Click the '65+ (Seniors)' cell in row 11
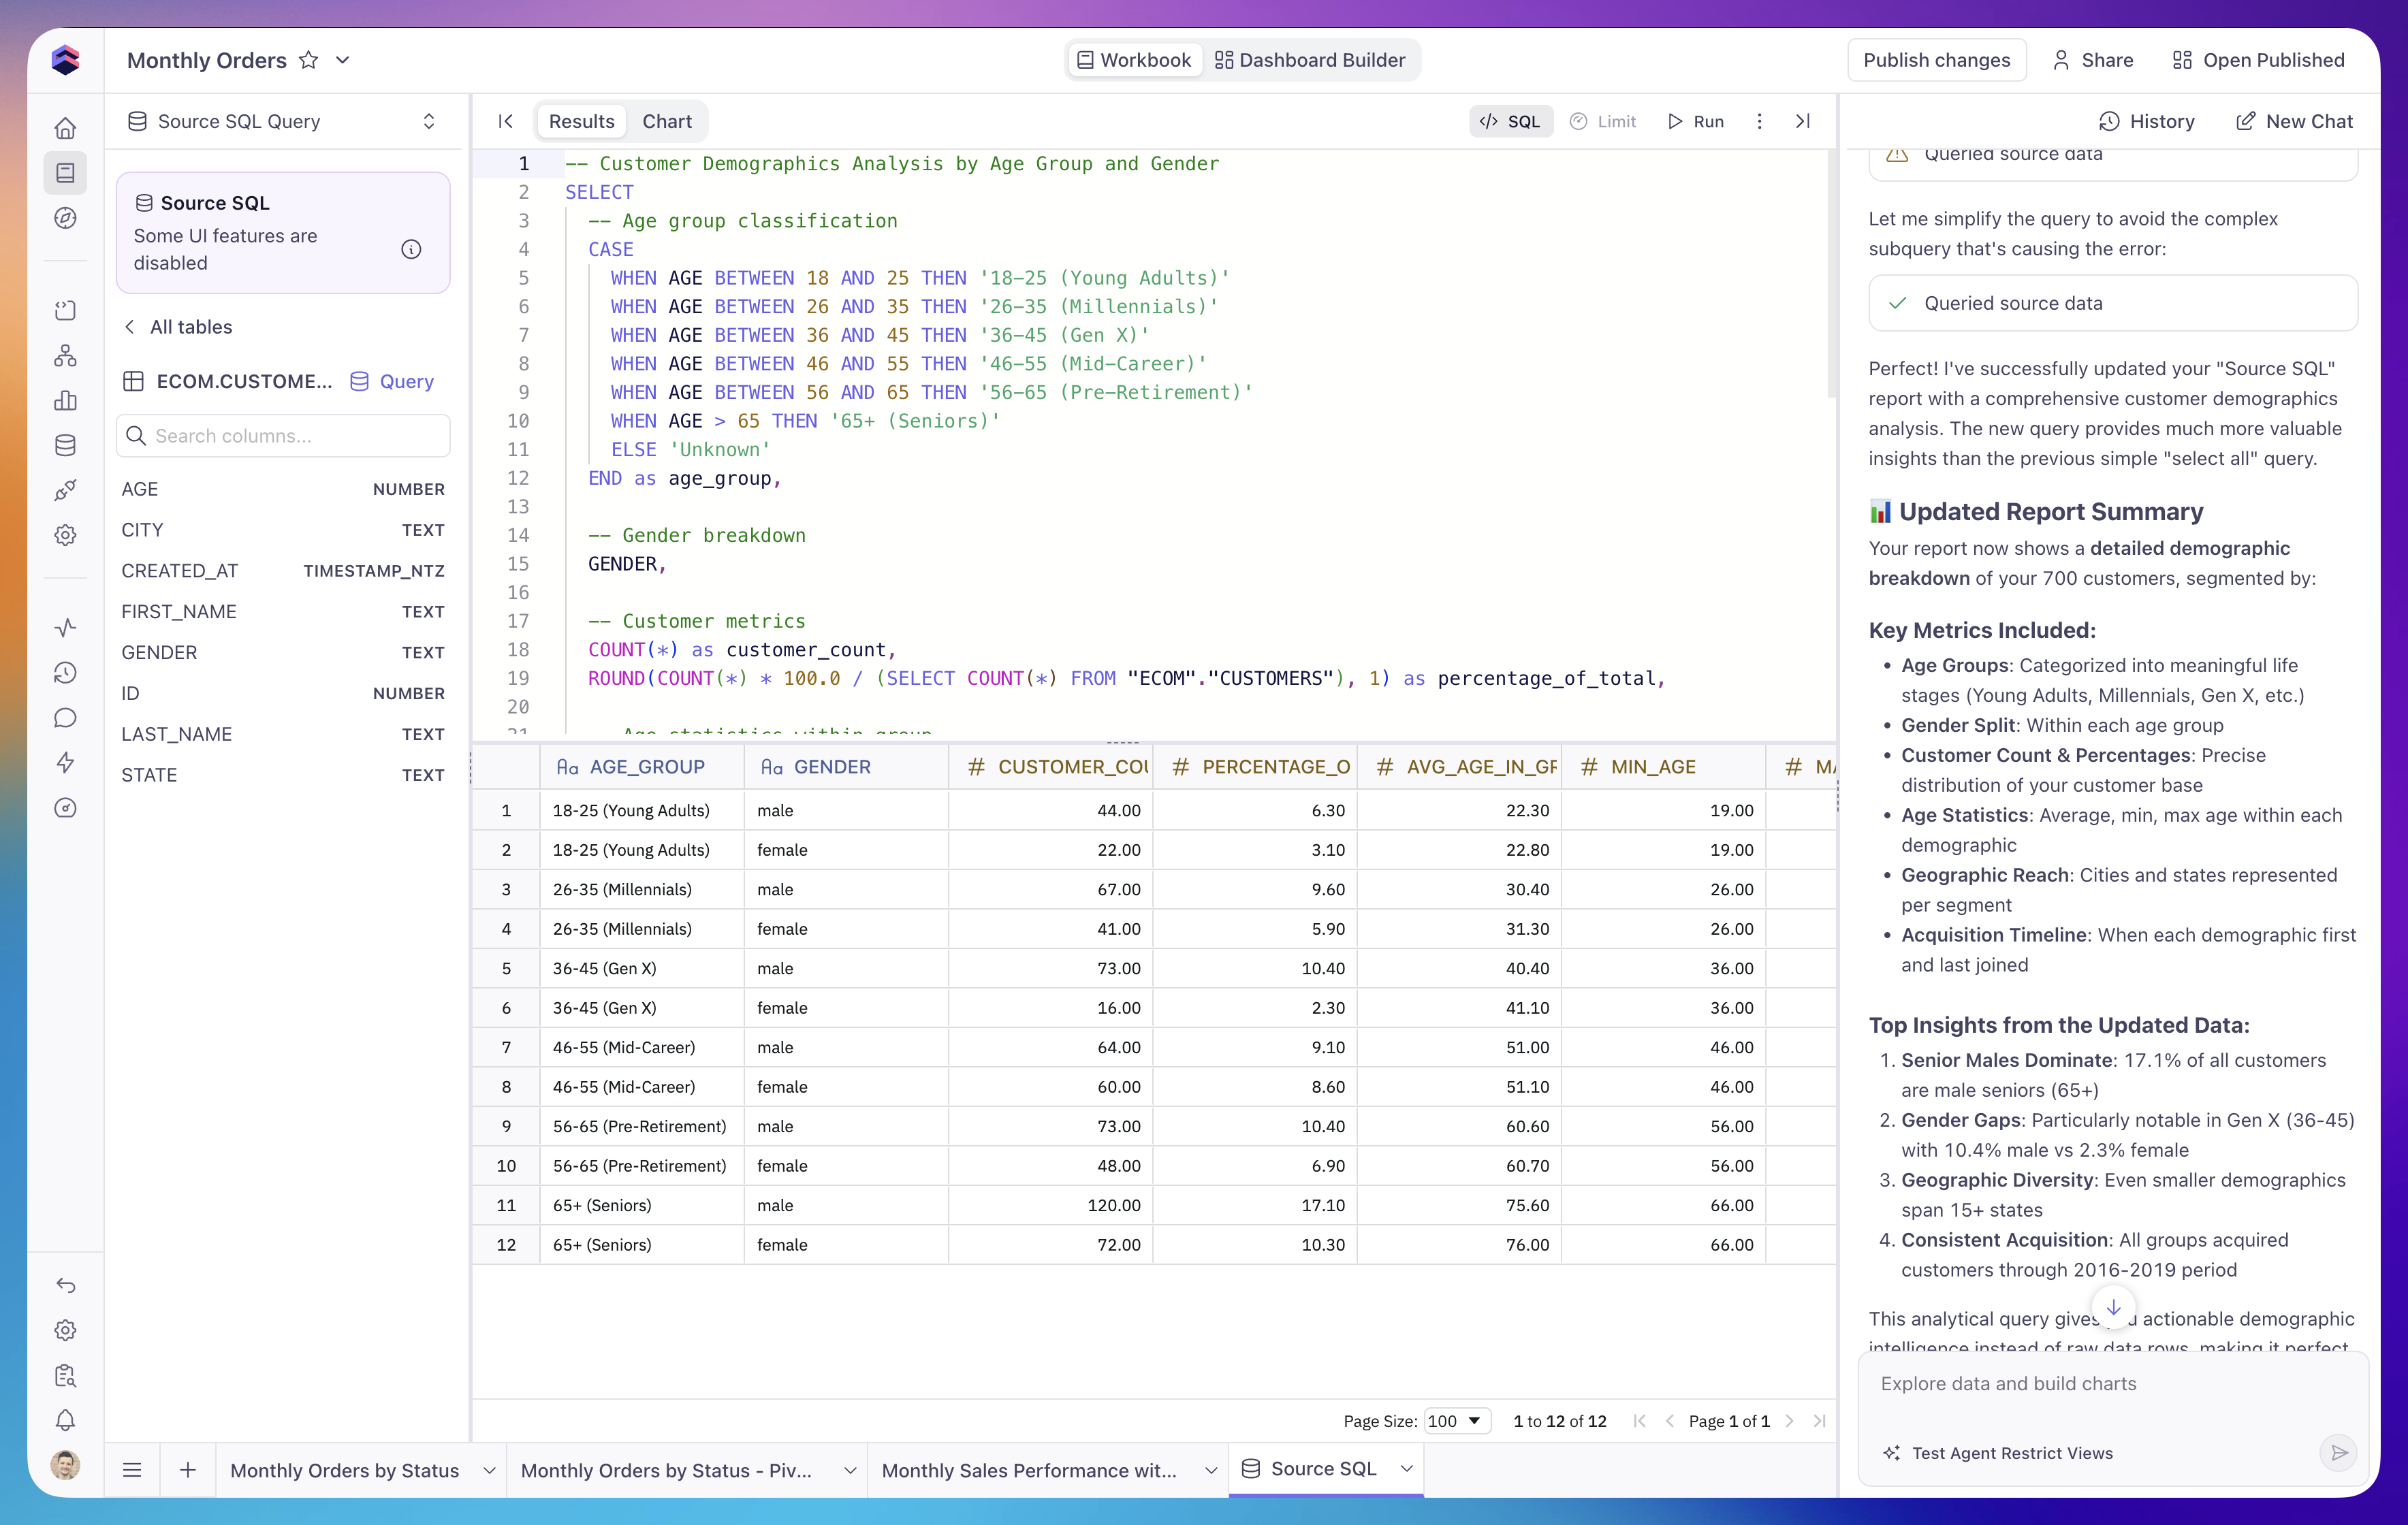 point(642,1205)
